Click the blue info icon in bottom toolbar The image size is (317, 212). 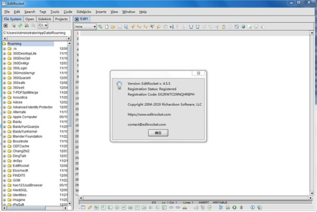point(252,207)
